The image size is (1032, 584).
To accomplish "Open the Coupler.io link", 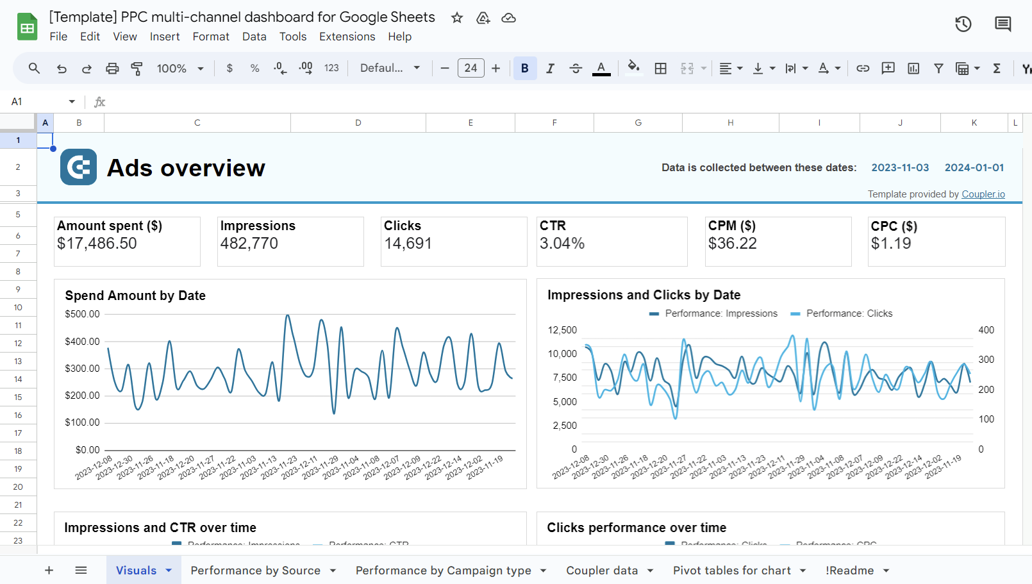I will point(983,194).
